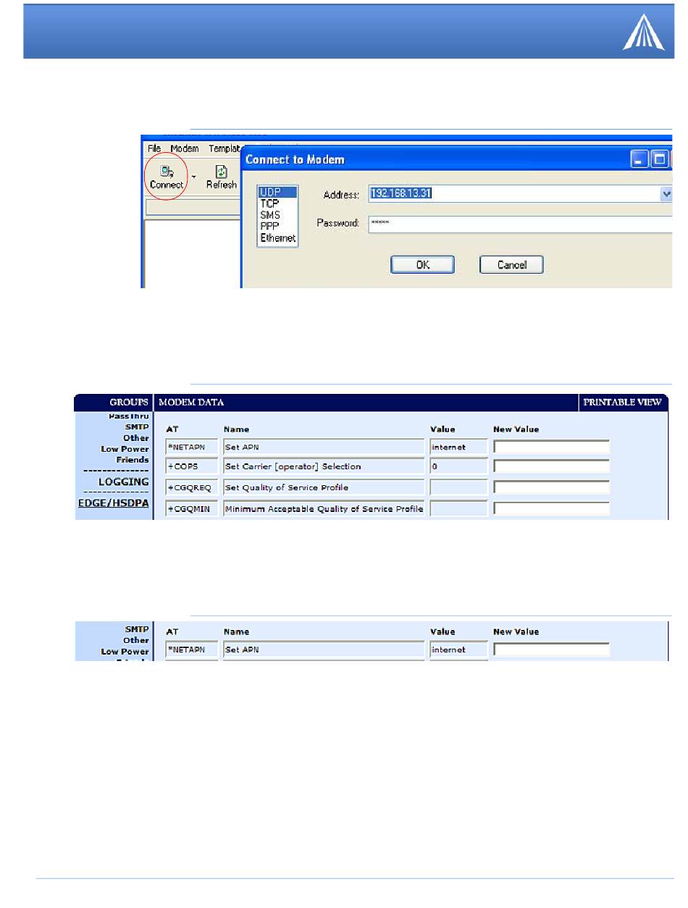Click OK in Connect to Modem dialog
The height and width of the screenshot is (908, 688).
(x=423, y=265)
